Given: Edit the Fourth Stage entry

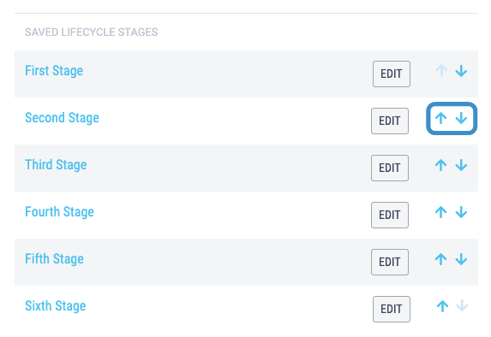Looking at the screenshot, I should click(x=390, y=215).
